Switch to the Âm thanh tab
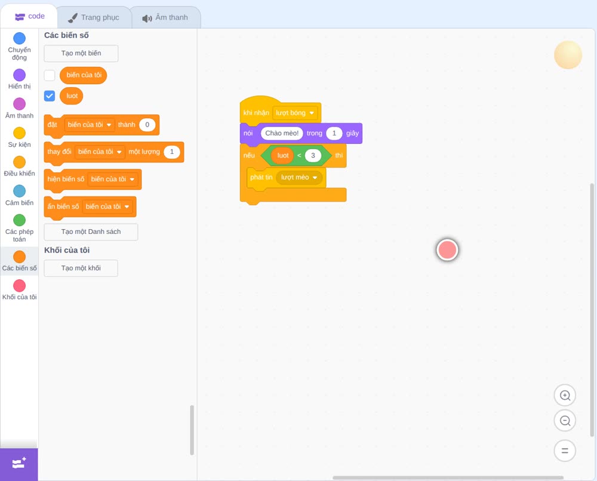Image resolution: width=597 pixels, height=481 pixels. (x=165, y=17)
